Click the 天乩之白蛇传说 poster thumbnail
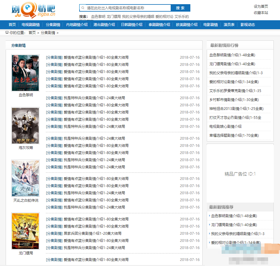Image resolution: width=280 pixels, height=266 pixels. click(25, 178)
